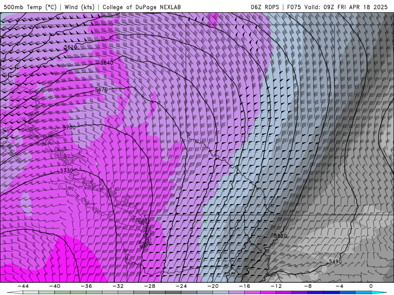Click the 5730 height contour label
The image size is (394, 295).
click(66, 171)
